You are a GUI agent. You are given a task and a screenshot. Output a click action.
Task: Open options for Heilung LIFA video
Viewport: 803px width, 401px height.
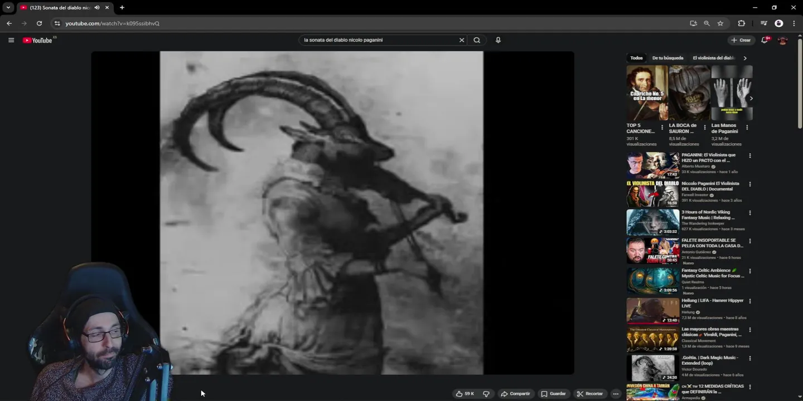[749, 301]
